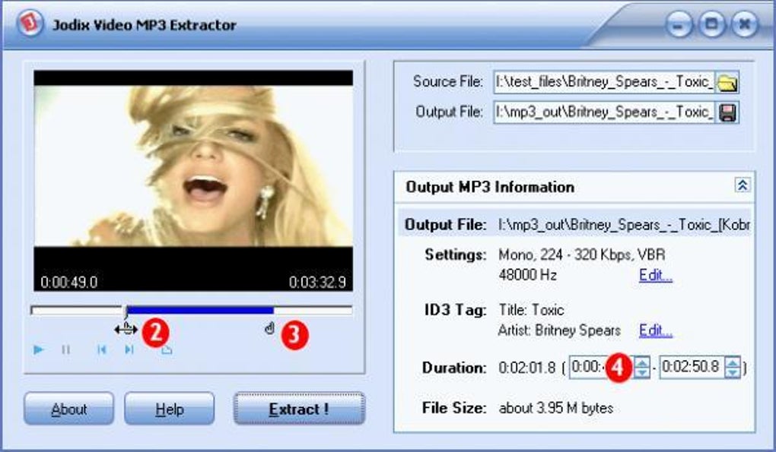The width and height of the screenshot is (776, 452).
Task: Click the '48000 Hz' sample rate text
Action: click(x=527, y=275)
